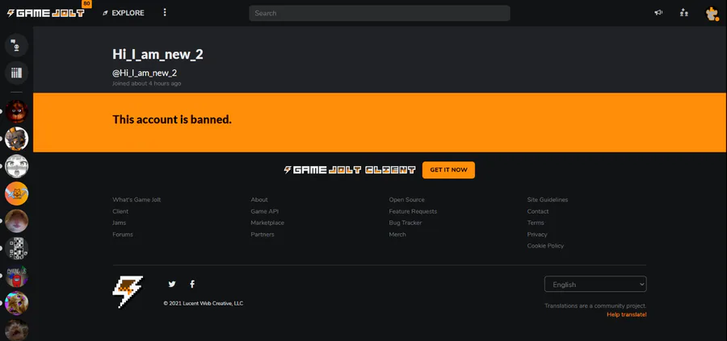
Task: Click the 2021 Lucent Web Creative copyright text
Action: pyautogui.click(x=203, y=304)
